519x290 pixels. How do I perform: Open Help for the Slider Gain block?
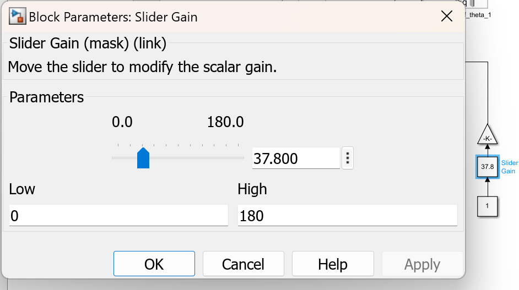333,264
